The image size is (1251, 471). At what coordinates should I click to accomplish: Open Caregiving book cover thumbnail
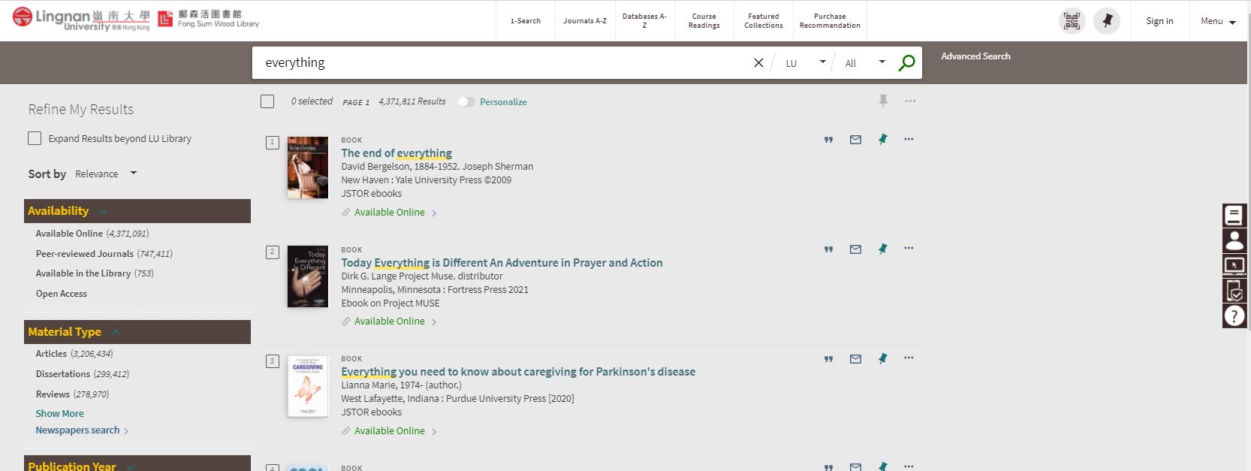(x=308, y=386)
